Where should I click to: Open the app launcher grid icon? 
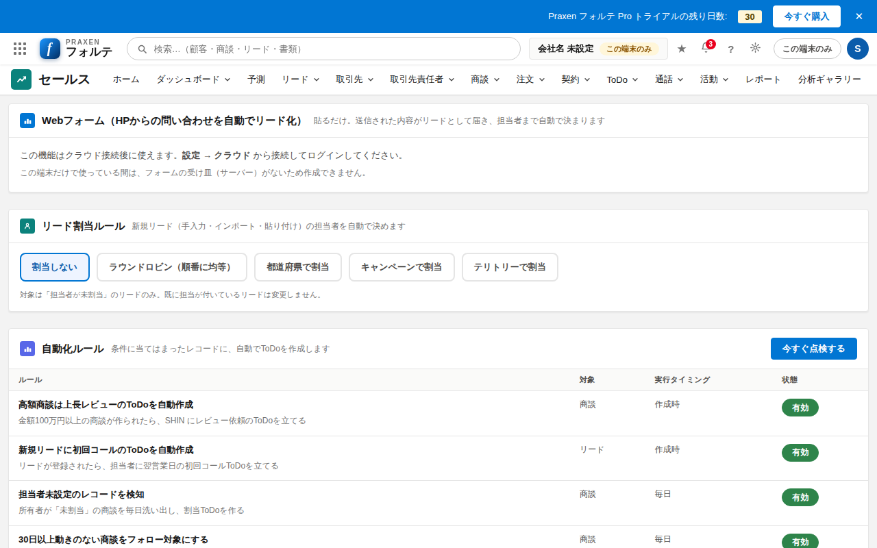pos(20,49)
